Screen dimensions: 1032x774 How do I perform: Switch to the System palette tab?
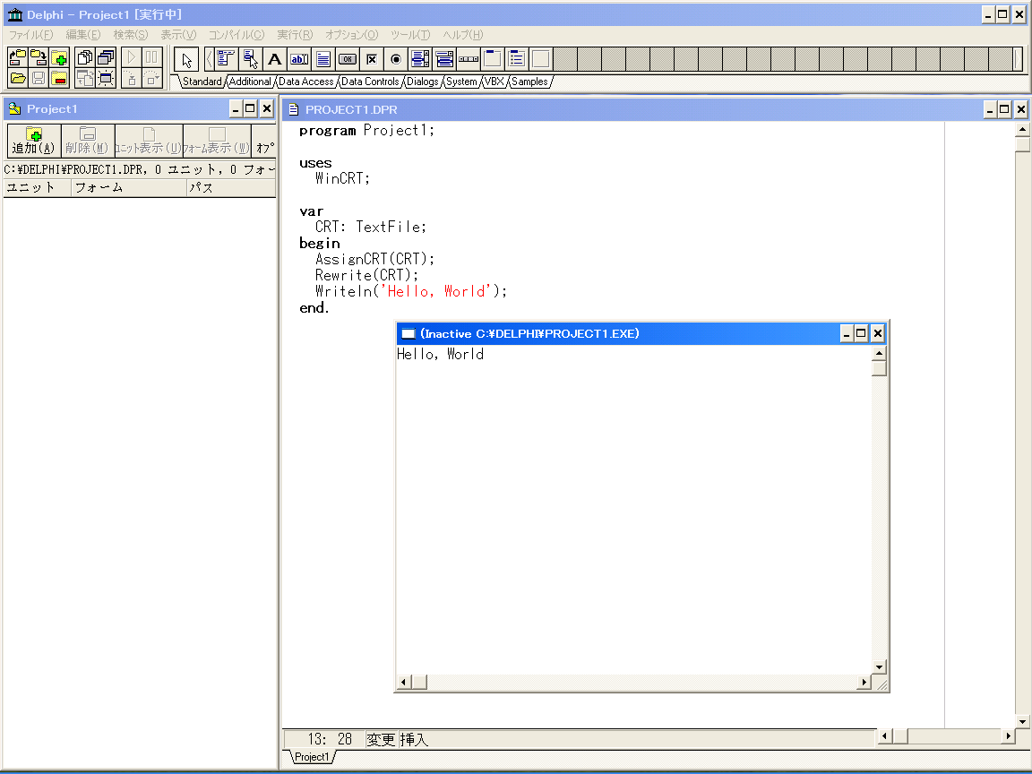click(x=461, y=82)
